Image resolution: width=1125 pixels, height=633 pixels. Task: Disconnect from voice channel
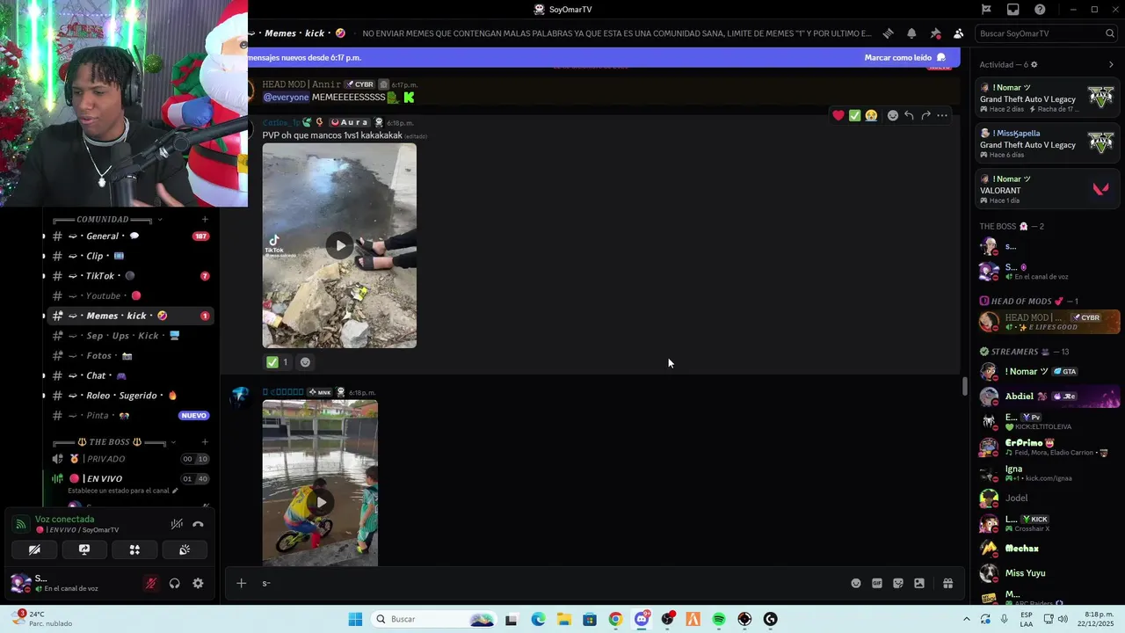[x=198, y=524]
